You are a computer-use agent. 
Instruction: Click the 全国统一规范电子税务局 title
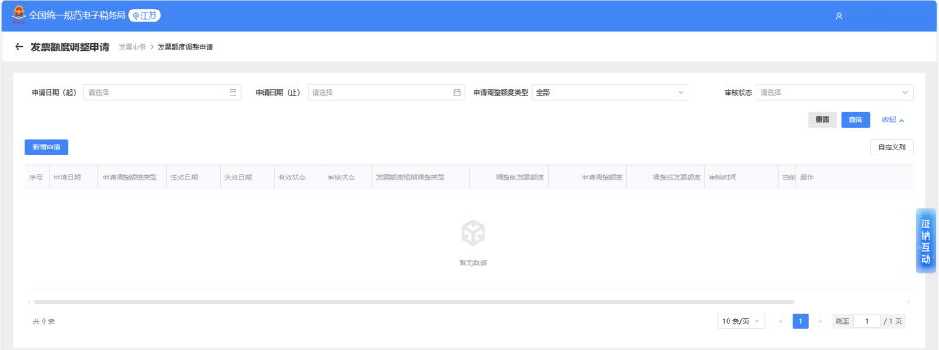point(77,16)
